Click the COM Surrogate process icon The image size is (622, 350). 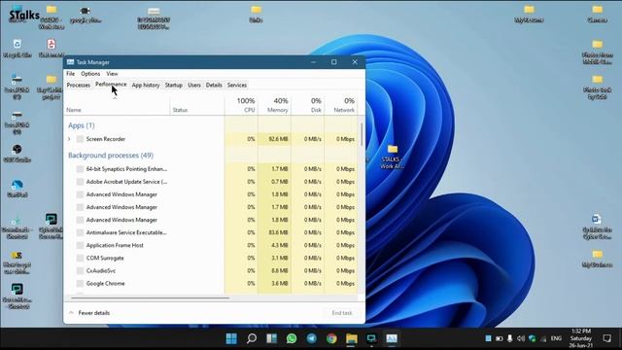(80, 258)
